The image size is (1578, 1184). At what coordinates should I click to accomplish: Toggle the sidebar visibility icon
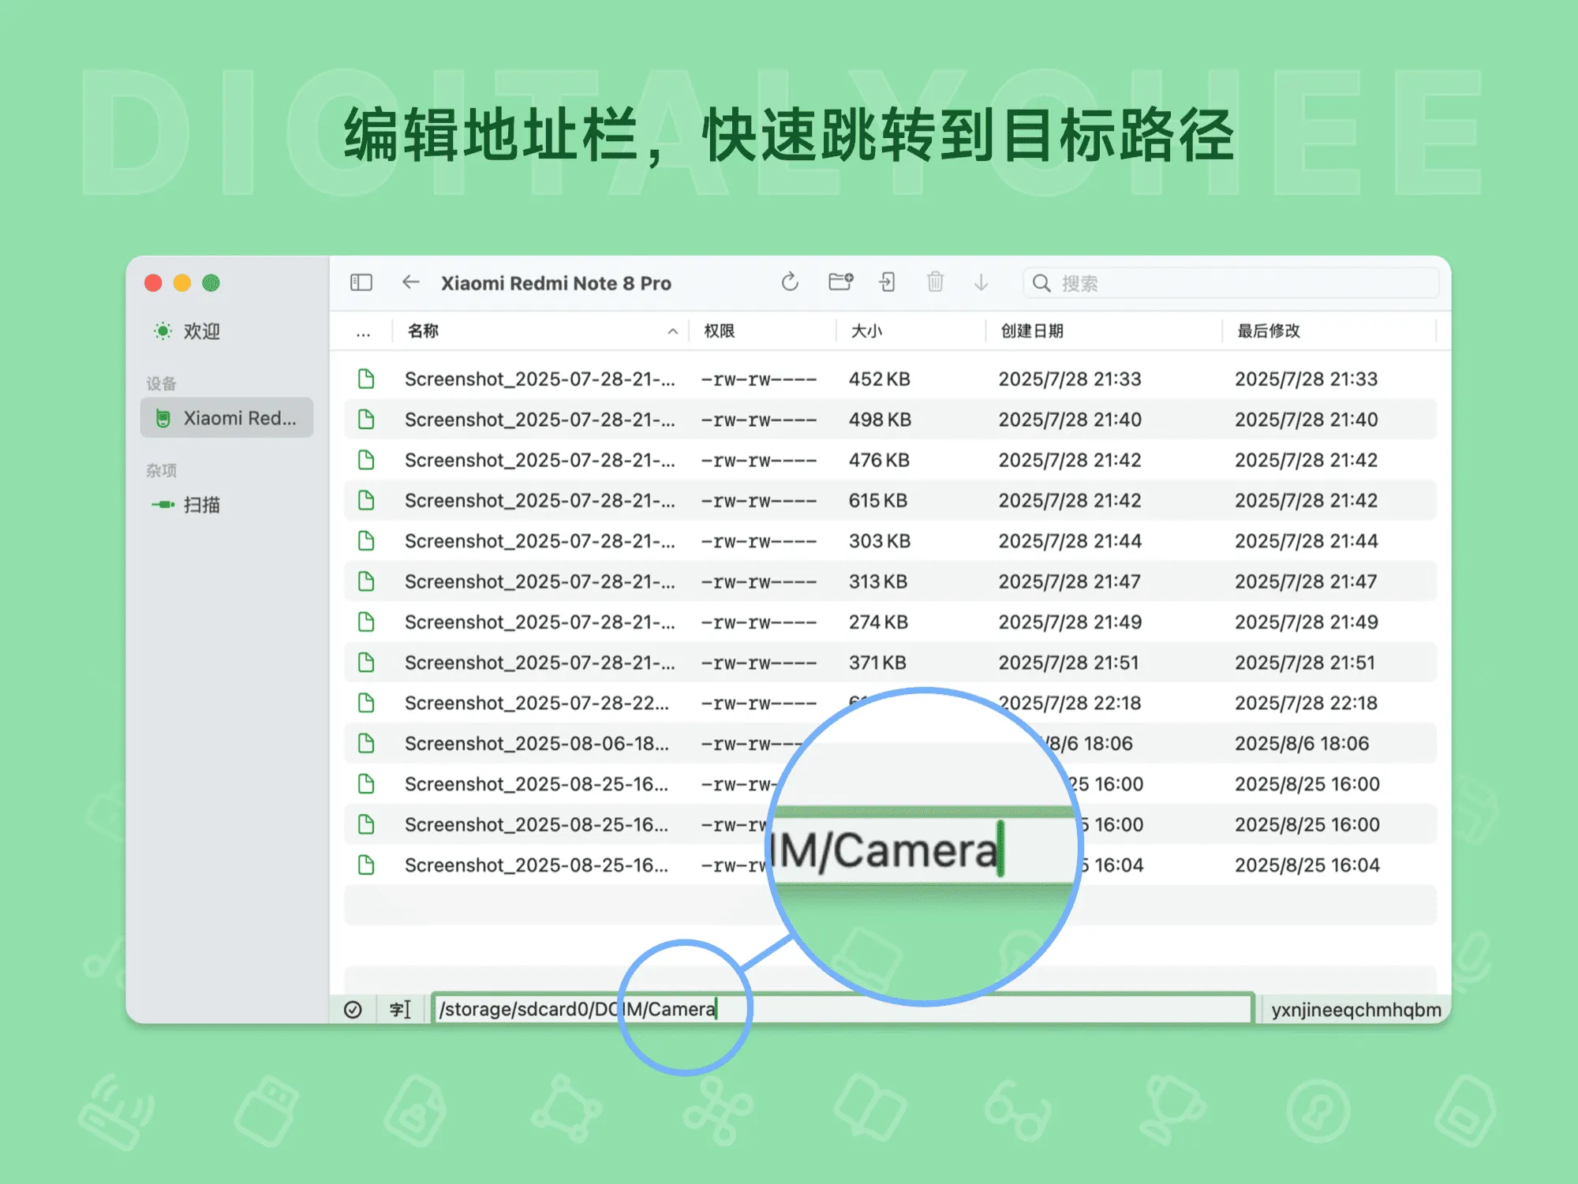pyautogui.click(x=360, y=282)
